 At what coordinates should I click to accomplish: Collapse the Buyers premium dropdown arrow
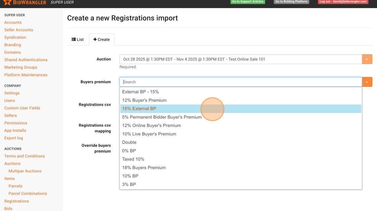(x=367, y=82)
